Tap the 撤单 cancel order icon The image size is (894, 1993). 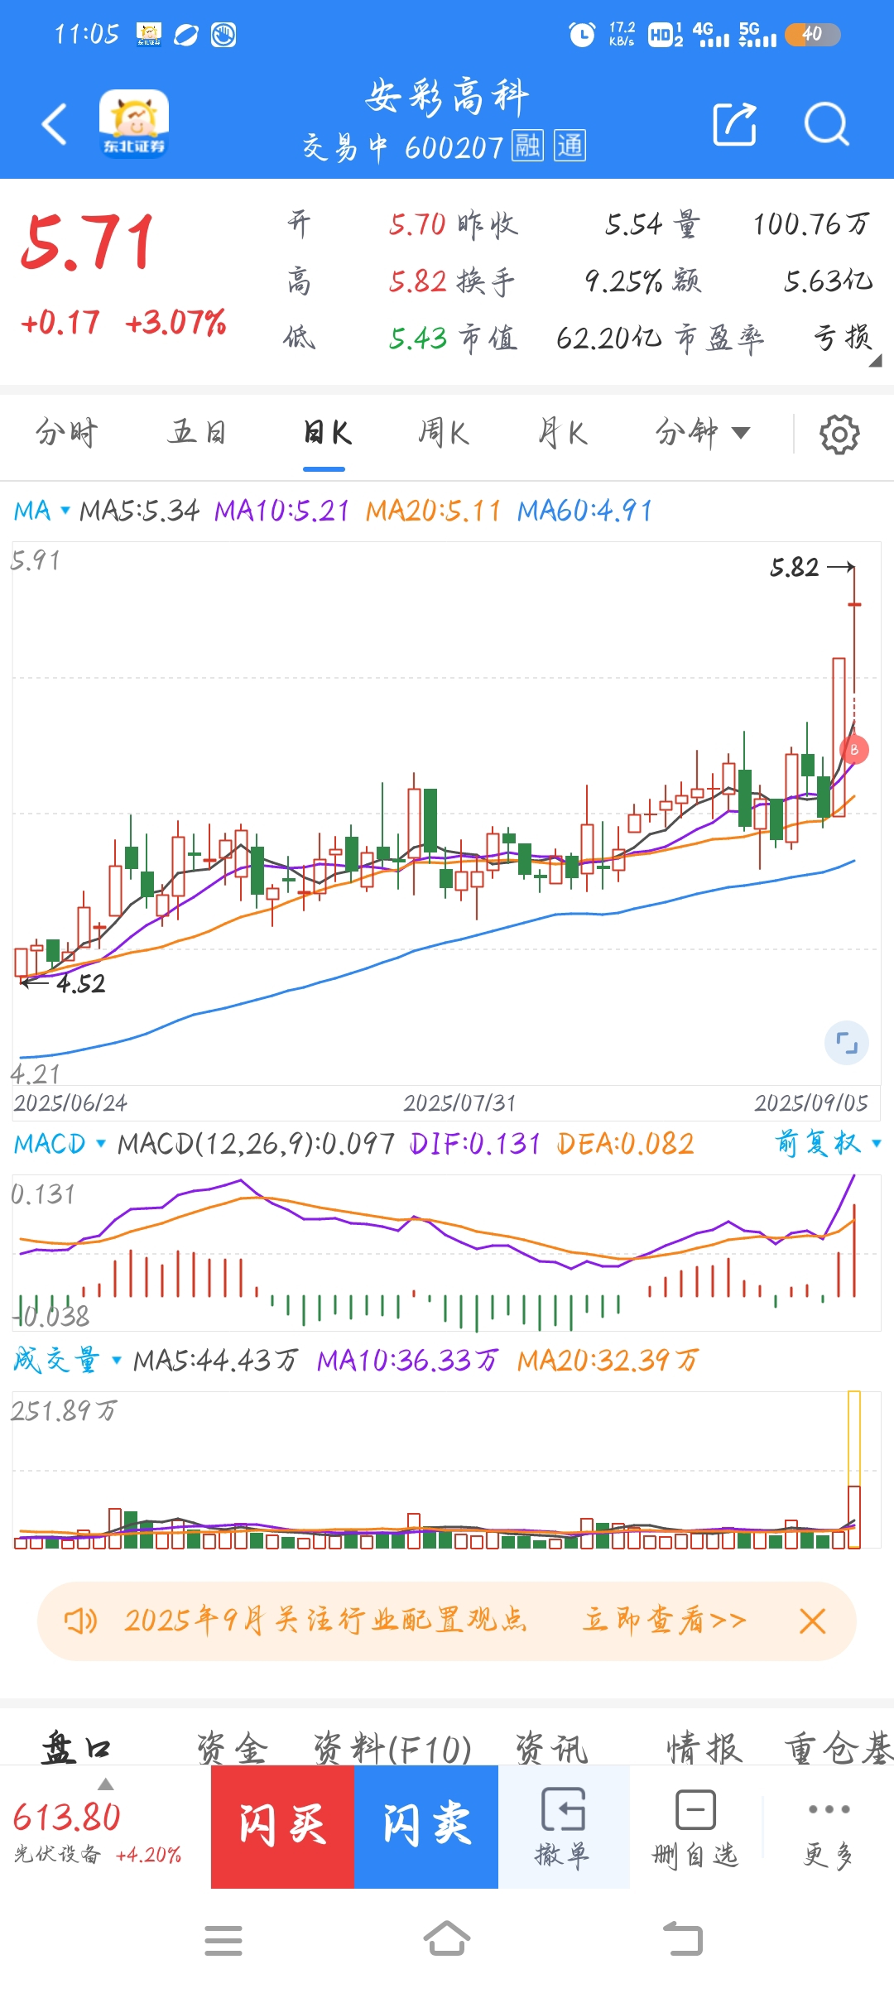(x=564, y=1827)
